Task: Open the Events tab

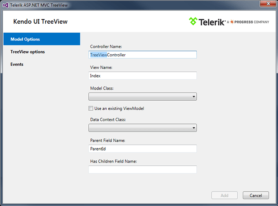Action: point(17,64)
